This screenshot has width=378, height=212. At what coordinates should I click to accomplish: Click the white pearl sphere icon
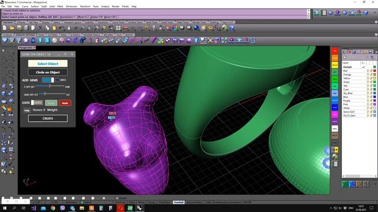(x=54, y=41)
